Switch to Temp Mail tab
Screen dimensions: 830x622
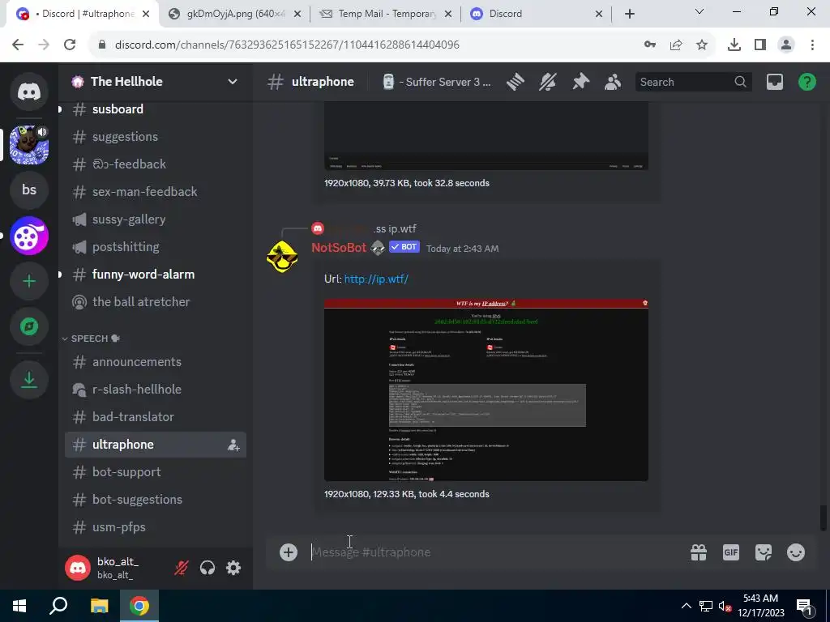pyautogui.click(x=386, y=14)
